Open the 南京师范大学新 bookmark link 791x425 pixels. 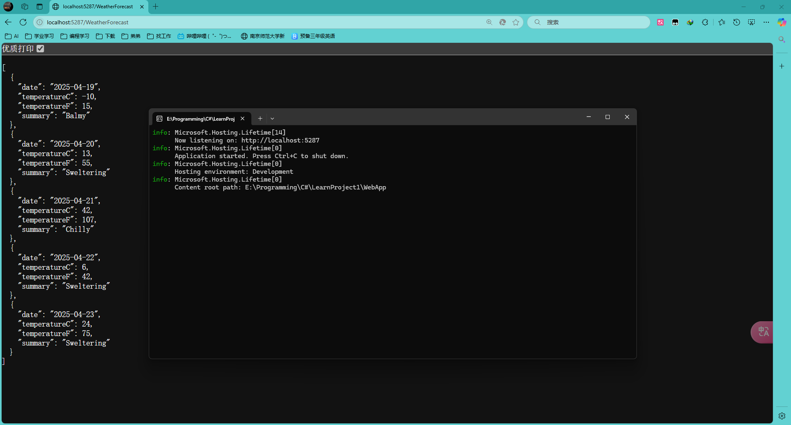[x=263, y=36]
